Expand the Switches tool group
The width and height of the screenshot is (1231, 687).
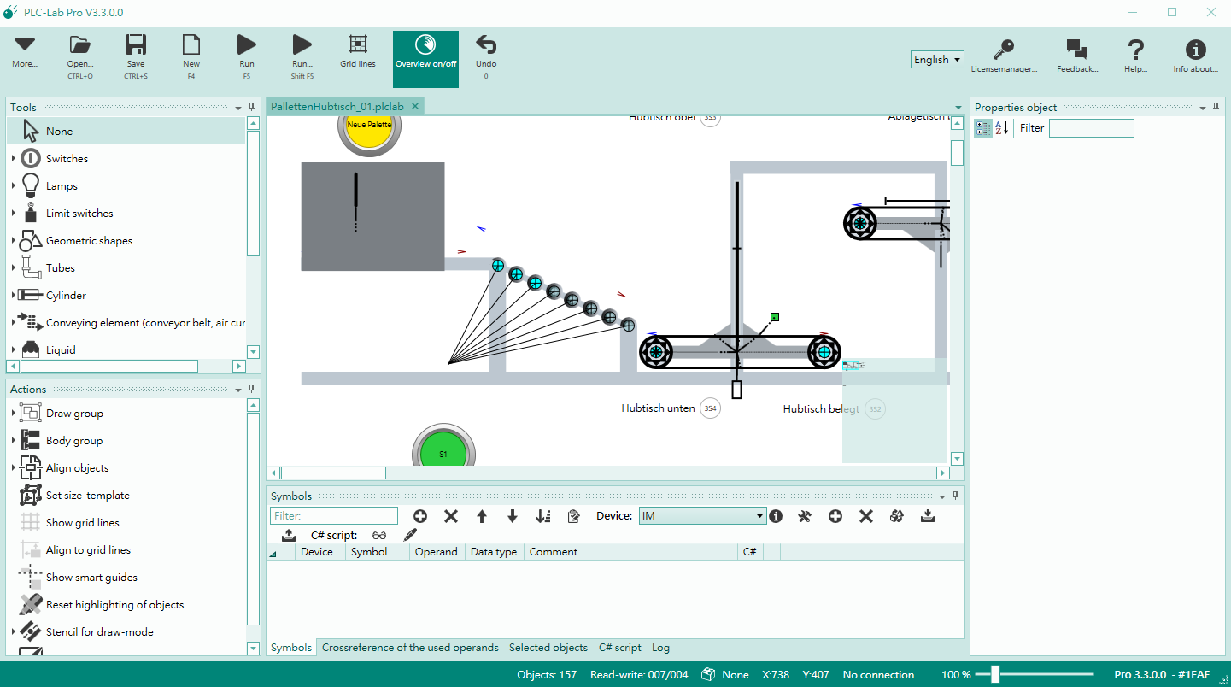click(14, 159)
